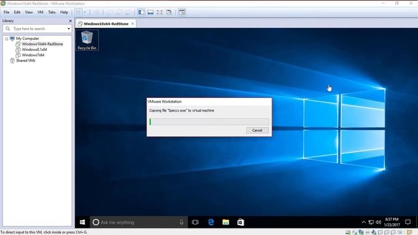Open the Action Center notification icon

click(x=408, y=222)
